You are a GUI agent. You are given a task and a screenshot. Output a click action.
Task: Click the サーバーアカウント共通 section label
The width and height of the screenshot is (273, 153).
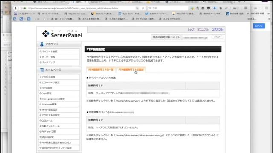(x=101, y=78)
